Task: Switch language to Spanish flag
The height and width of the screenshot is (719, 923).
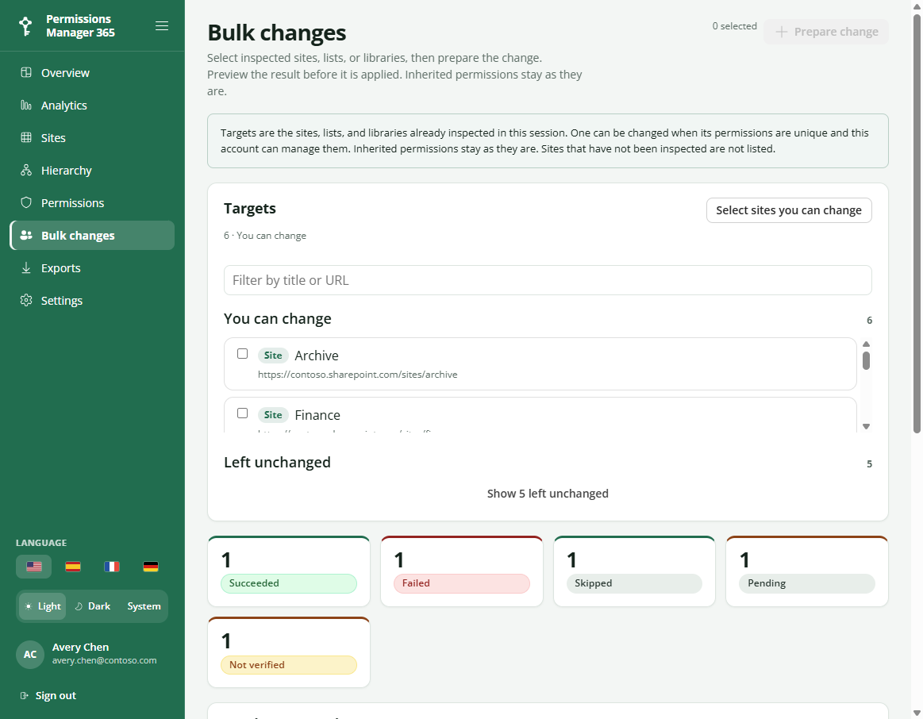Action: click(x=73, y=567)
